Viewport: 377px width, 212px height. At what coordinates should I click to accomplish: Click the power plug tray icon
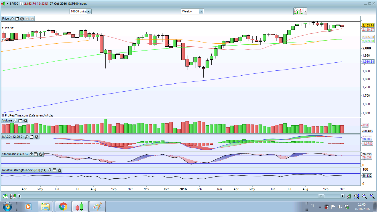click(x=326, y=206)
